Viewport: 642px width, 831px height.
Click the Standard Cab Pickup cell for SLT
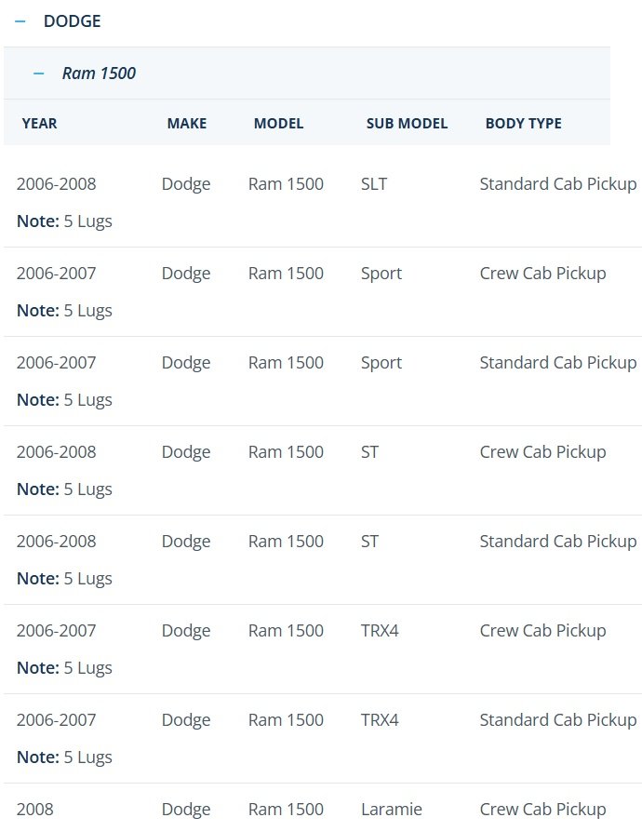point(558,184)
